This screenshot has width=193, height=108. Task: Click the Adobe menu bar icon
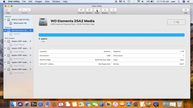(x=122, y=1)
